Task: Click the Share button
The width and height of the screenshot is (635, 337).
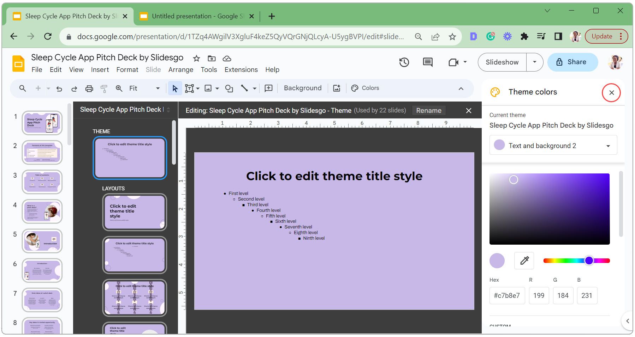Action: click(x=572, y=62)
